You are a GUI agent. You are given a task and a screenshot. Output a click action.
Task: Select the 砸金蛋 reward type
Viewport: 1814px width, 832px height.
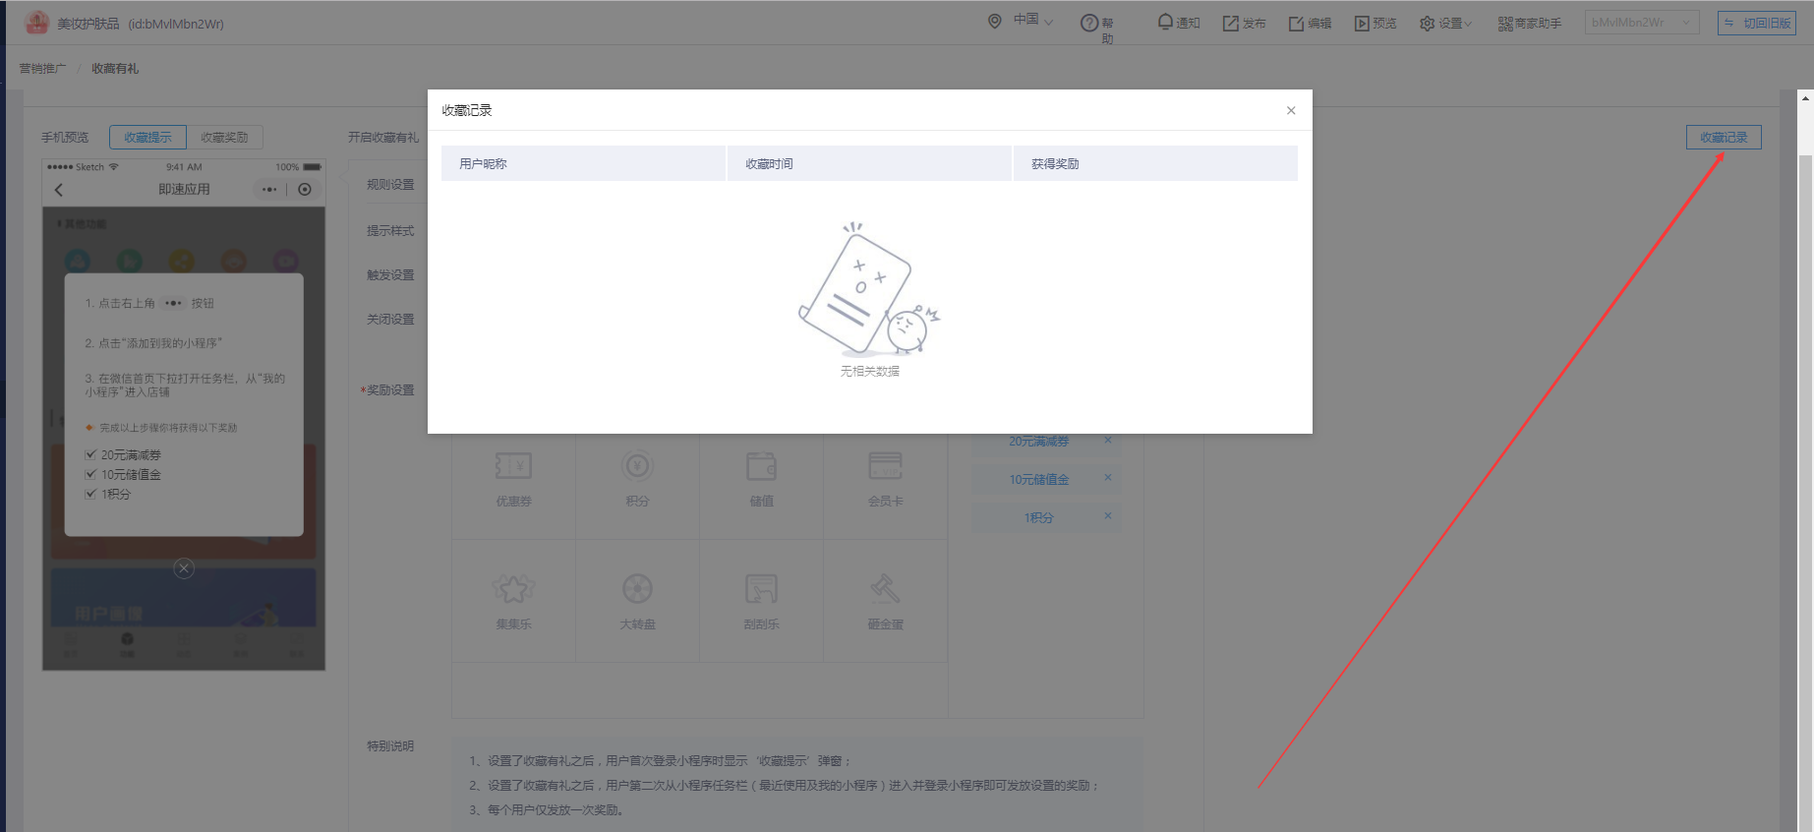point(885,601)
